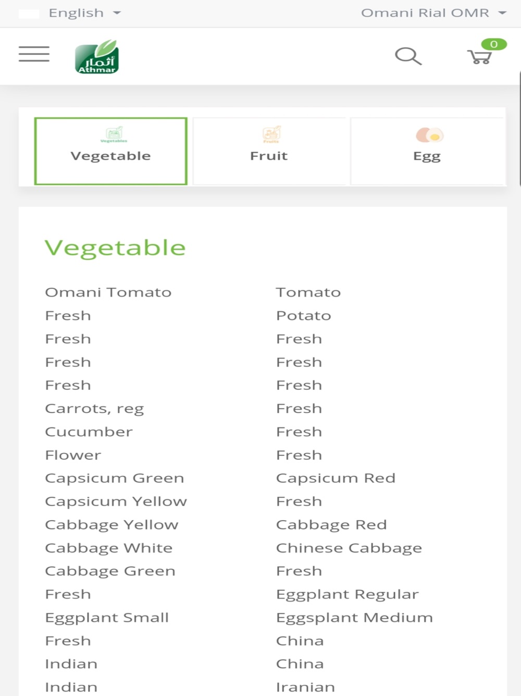Switch to the Egg tab
This screenshot has width=521, height=696.
427,151
